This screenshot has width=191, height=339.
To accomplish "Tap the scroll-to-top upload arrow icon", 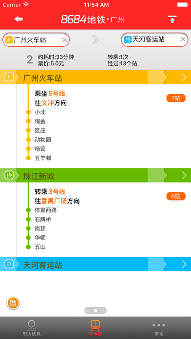I will (172, 19).
